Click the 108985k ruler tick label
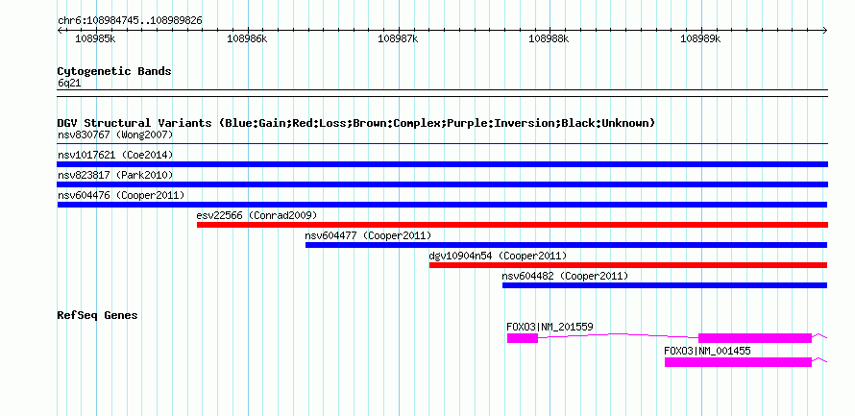The image size is (855, 416). coord(95,38)
